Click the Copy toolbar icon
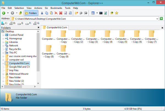Viewport: 165px width, 111px height. click(x=47, y=13)
